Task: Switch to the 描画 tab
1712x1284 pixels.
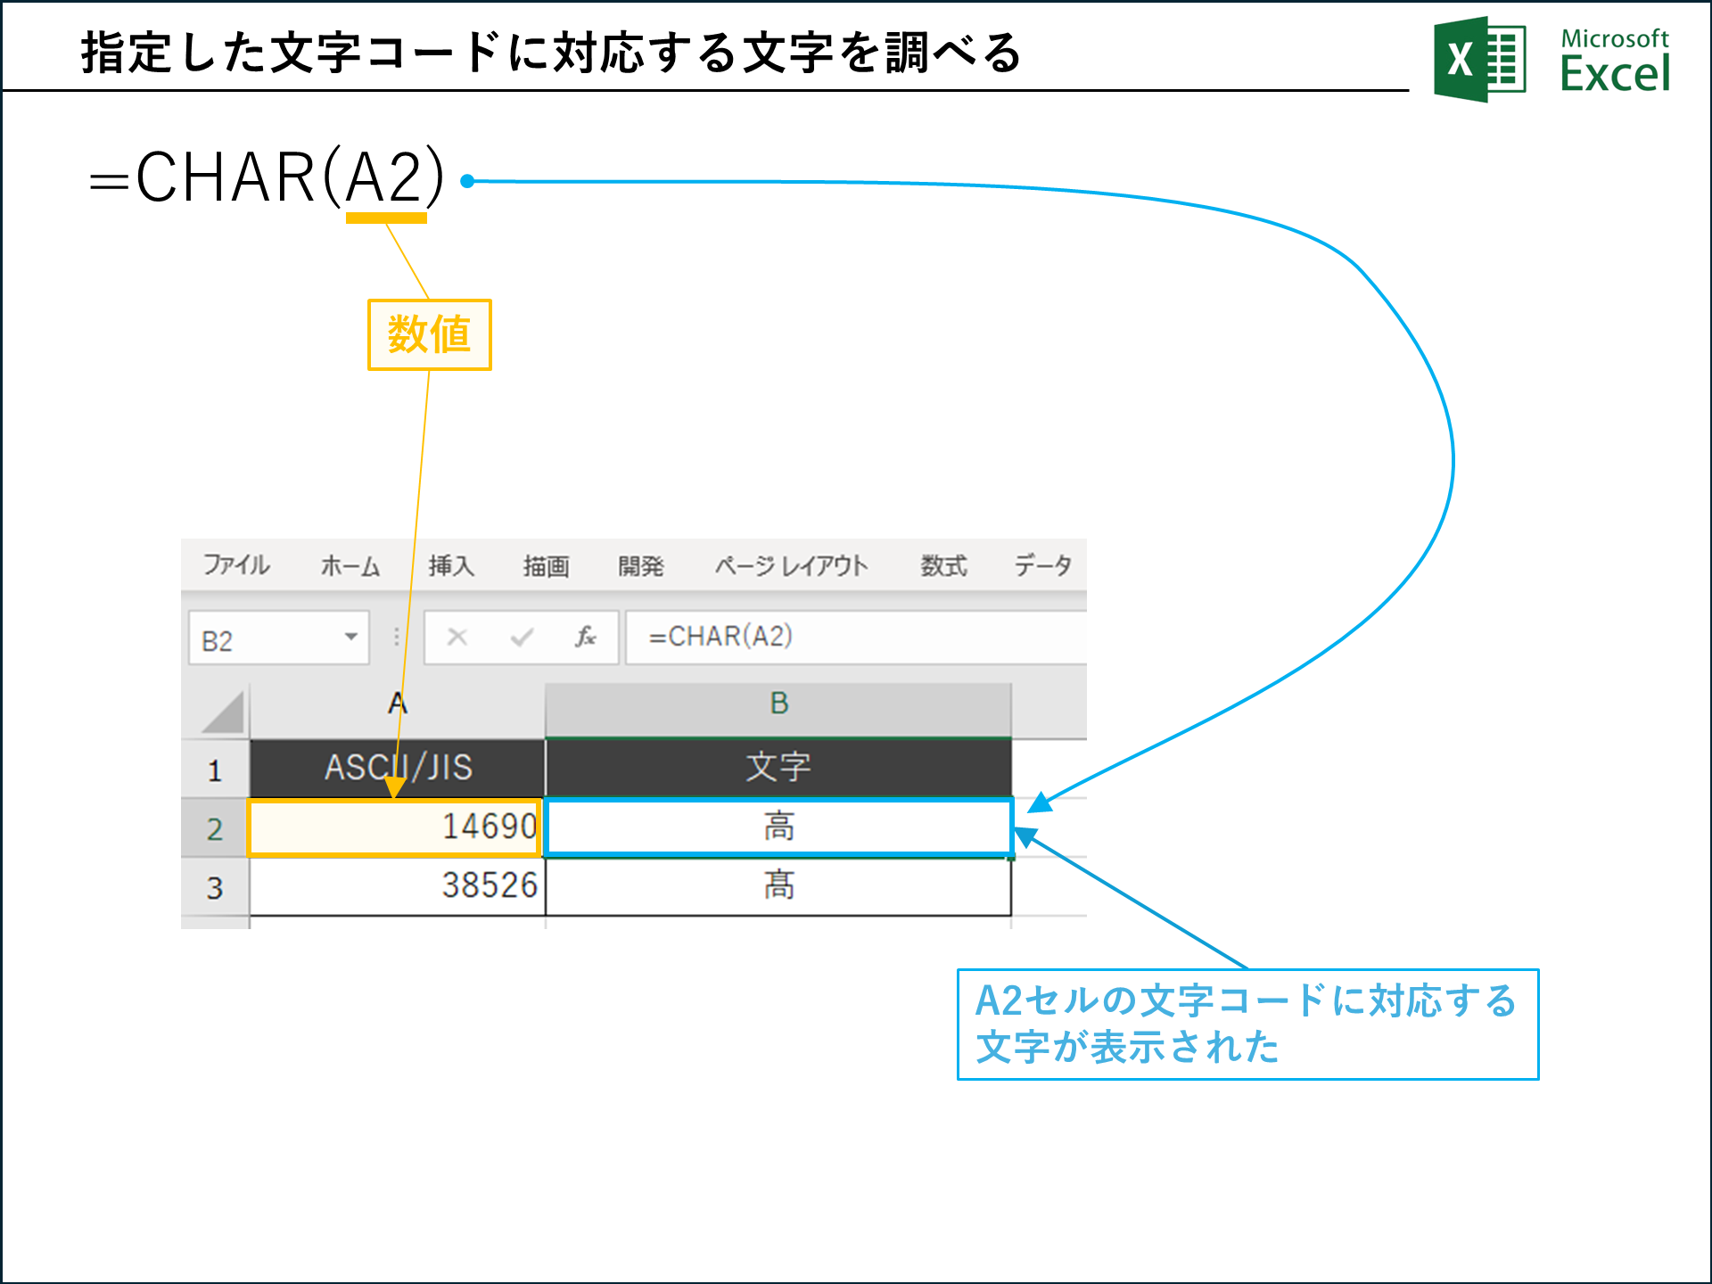Action: click(547, 564)
